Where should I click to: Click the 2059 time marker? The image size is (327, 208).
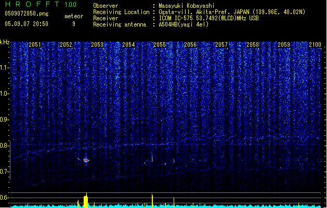[284, 45]
